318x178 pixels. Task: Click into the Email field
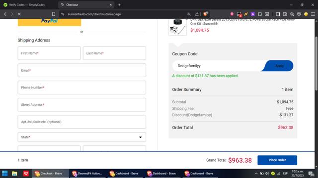coord(81,70)
